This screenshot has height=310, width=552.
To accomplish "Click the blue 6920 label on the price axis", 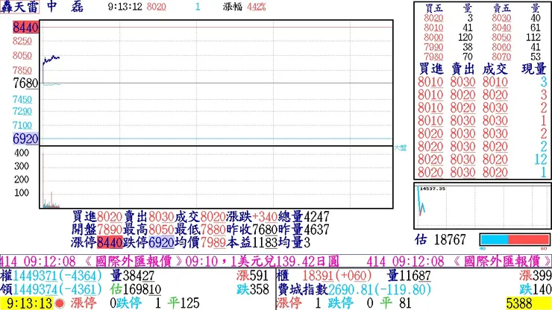I will coord(25,139).
